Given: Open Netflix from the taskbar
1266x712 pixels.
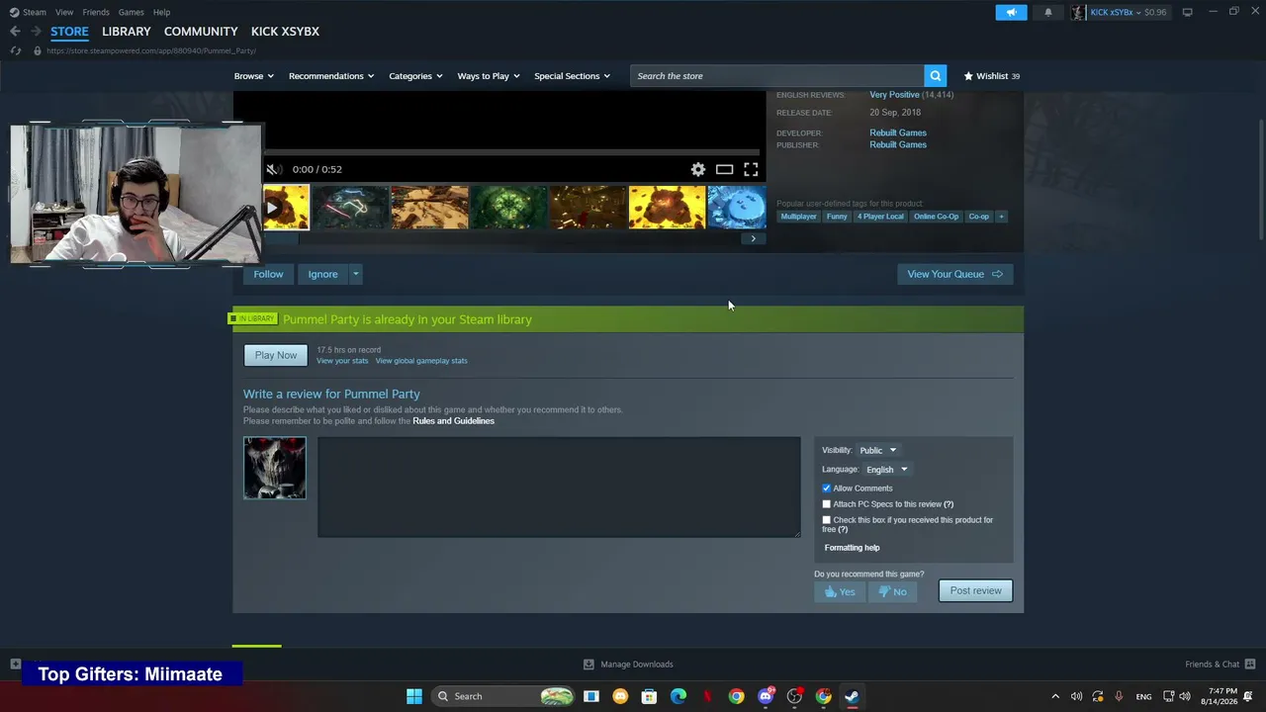Looking at the screenshot, I should click(x=707, y=696).
